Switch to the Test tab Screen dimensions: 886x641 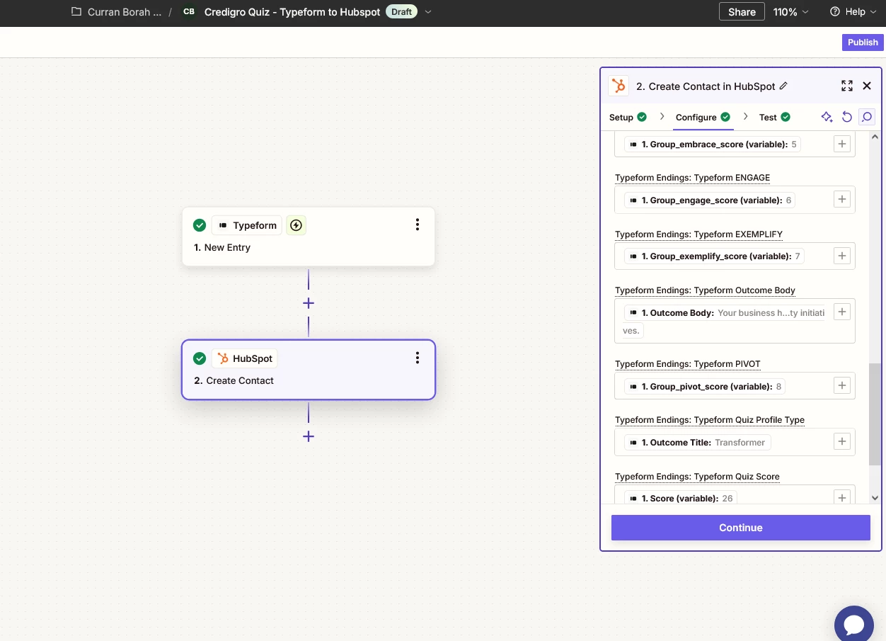coord(774,117)
